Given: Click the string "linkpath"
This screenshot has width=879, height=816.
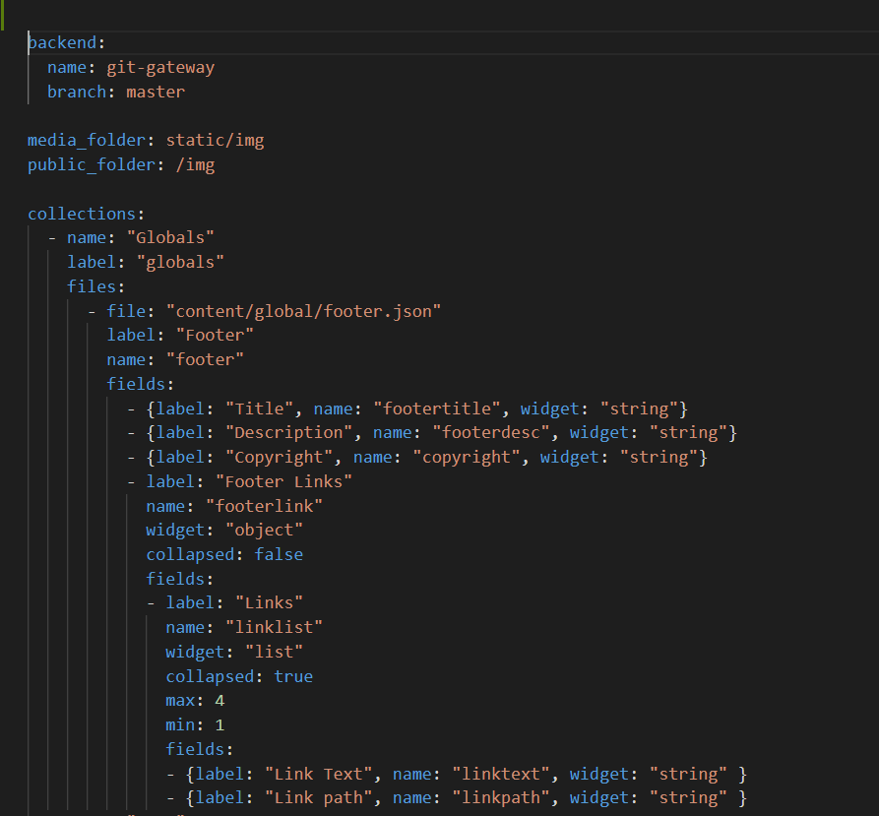Looking at the screenshot, I should point(501,798).
